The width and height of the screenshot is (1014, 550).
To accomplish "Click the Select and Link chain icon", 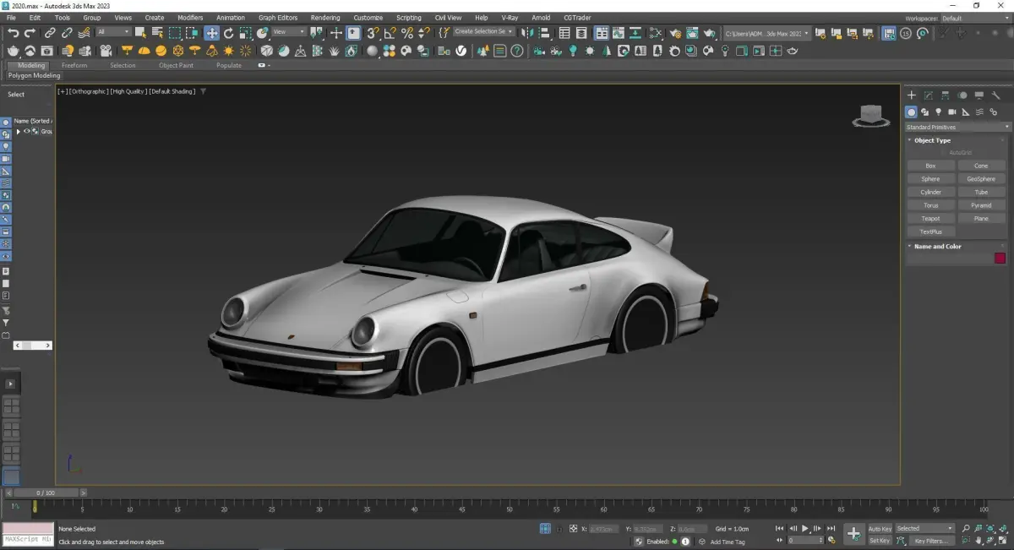I will 50,33.
